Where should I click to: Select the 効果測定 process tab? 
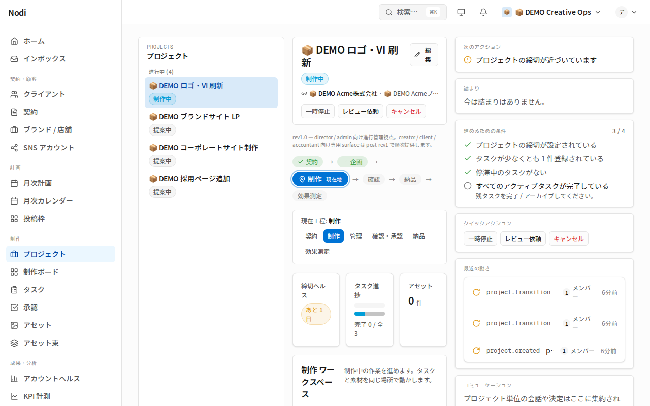[317, 251]
